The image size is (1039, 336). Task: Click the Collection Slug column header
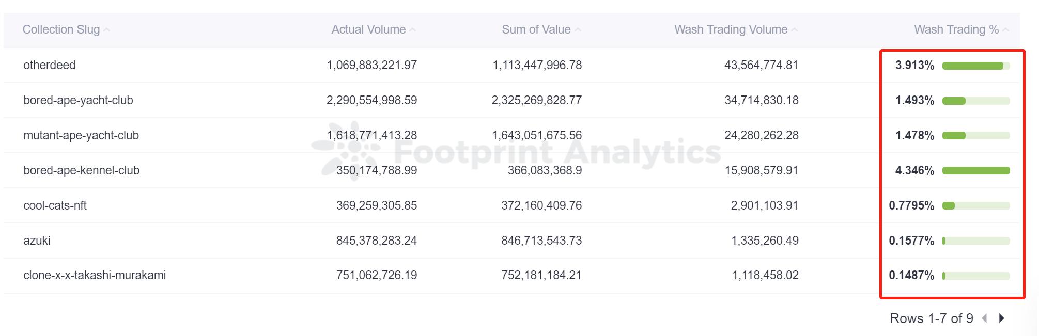click(61, 30)
